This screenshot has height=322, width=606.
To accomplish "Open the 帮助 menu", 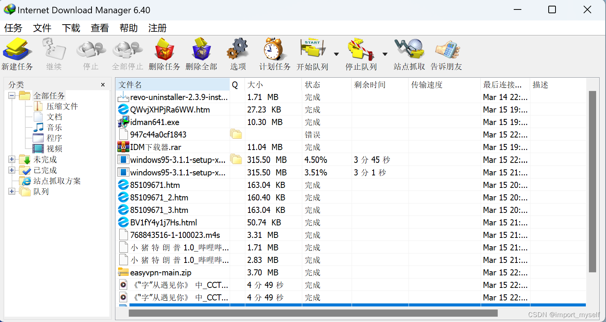I will click(x=129, y=28).
